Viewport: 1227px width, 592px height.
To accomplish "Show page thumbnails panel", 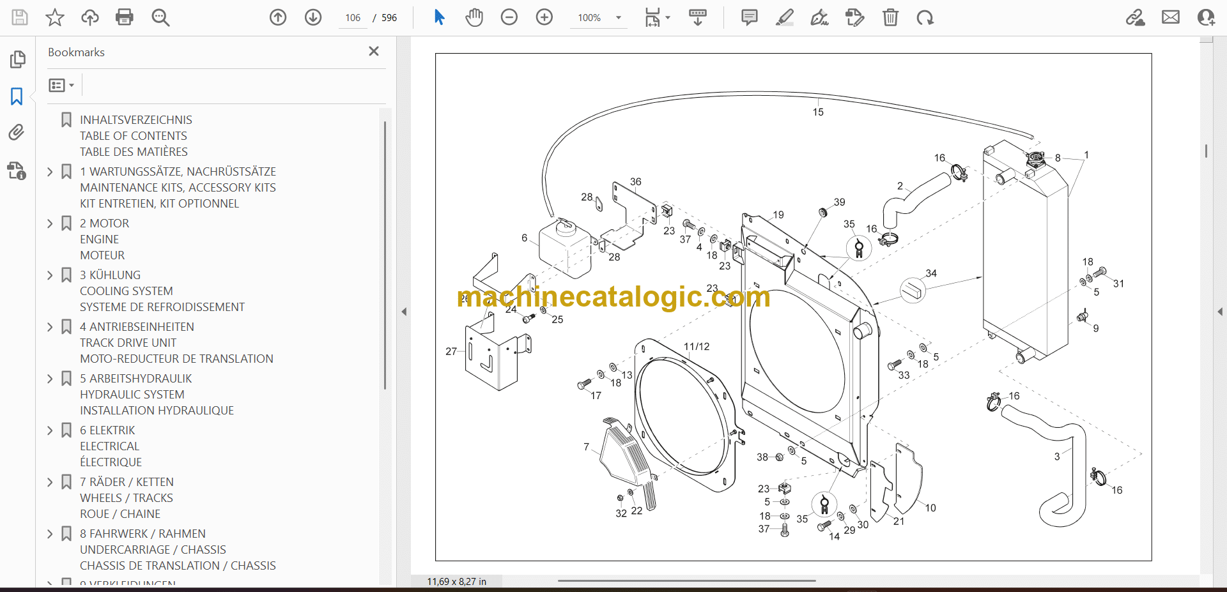I will click(x=17, y=59).
